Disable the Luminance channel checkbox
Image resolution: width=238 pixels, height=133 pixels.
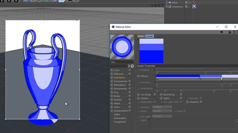[x=130, y=77]
